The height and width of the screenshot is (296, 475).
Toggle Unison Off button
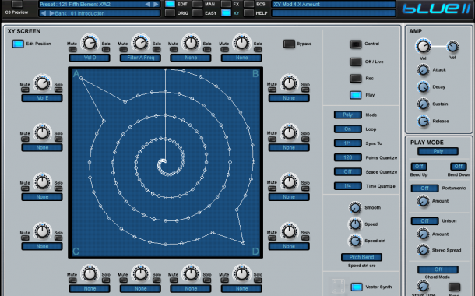(424, 221)
